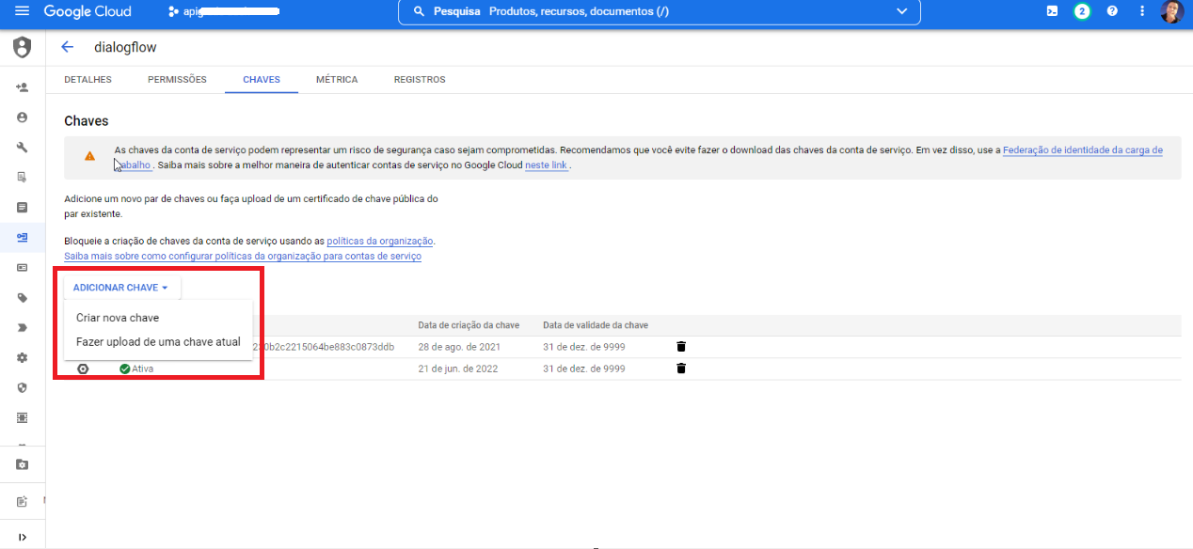Open Manage Resources folder icon

(22, 464)
